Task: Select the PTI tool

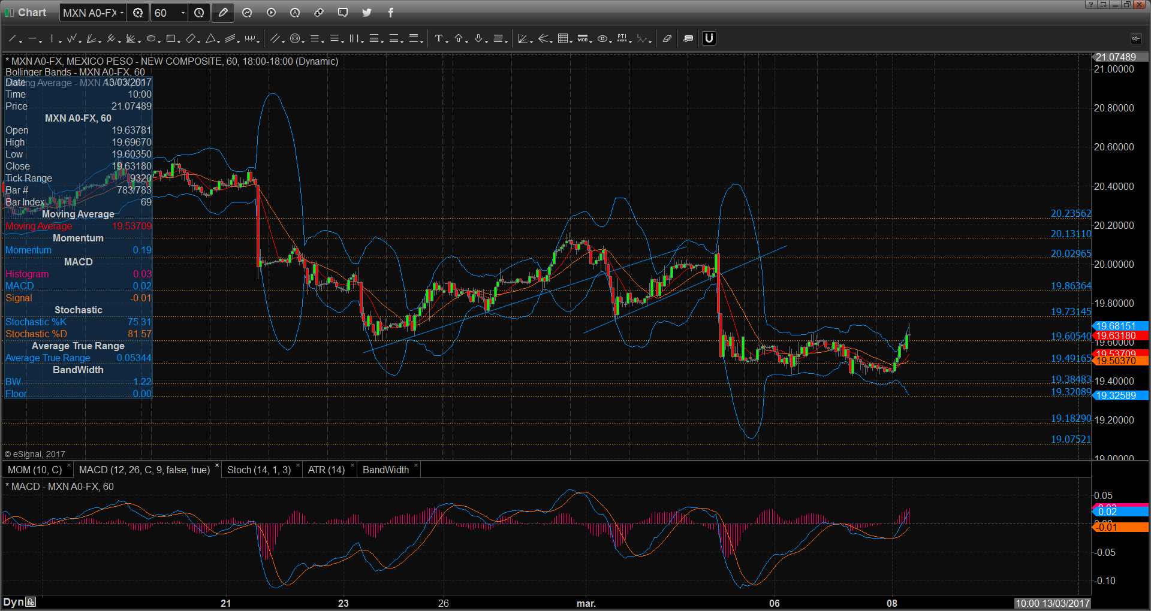Action: (x=622, y=38)
